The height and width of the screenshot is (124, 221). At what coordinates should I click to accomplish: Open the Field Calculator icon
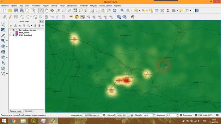pos(162,10)
